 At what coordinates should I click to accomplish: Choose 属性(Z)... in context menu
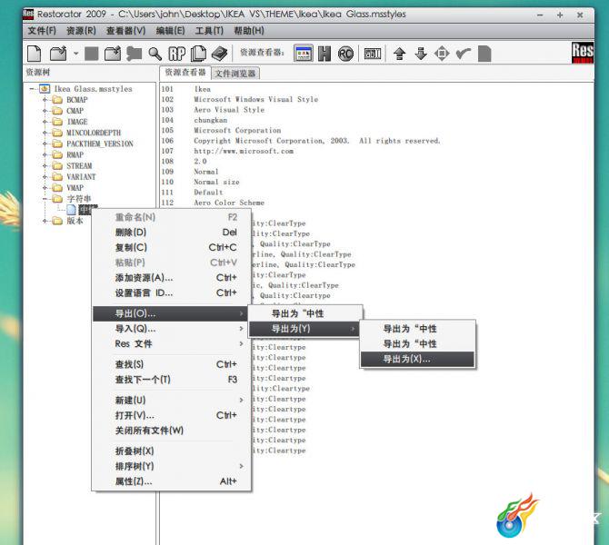pos(172,481)
